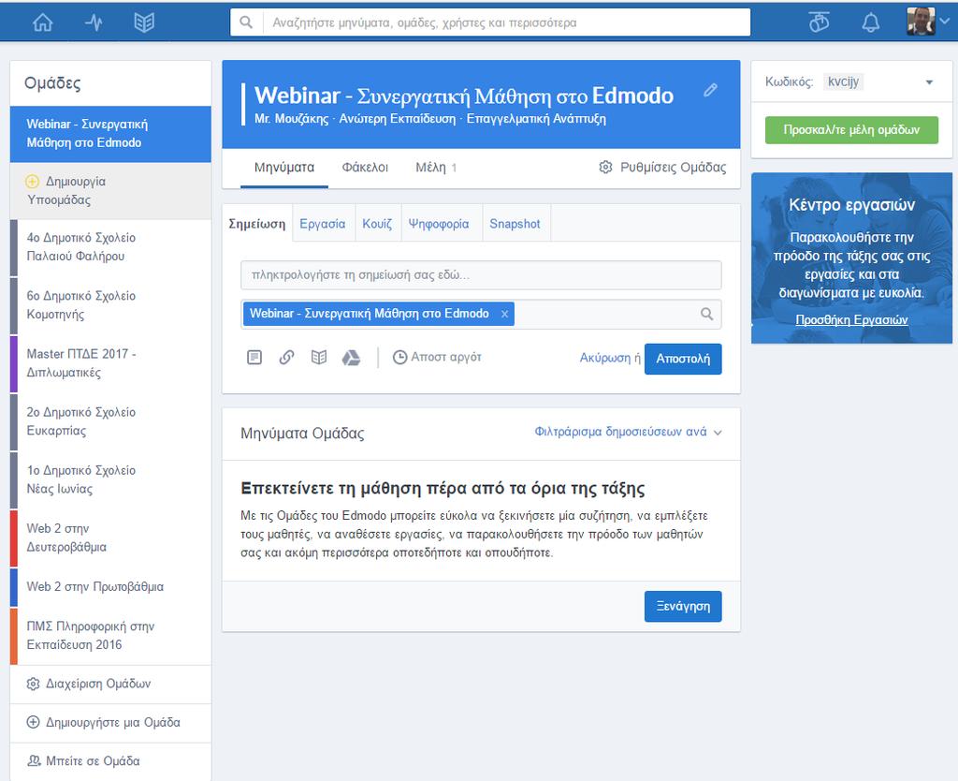
Task: Click the plus icon of Δημιουργία Υποομάδας
Action: point(33,181)
